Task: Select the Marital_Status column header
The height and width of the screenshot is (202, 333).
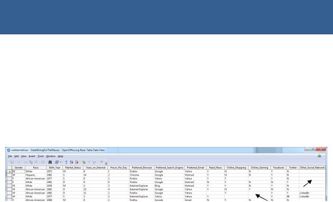Action: [73, 168]
